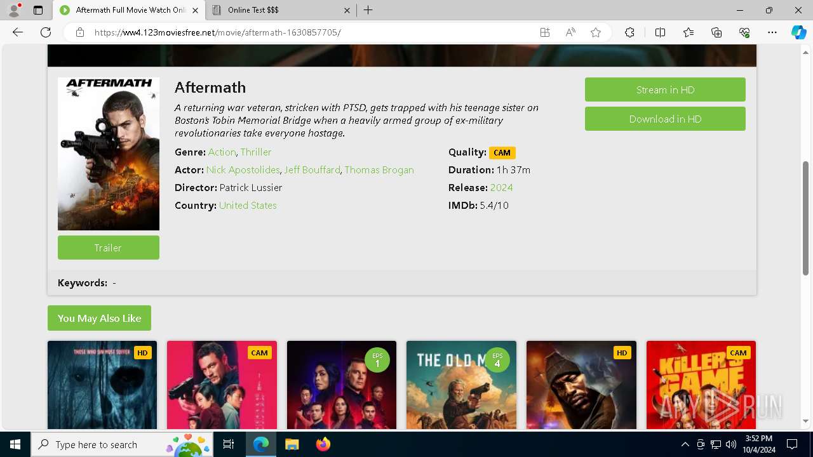Open The Old Man series thumbnail
This screenshot has height=457, width=813.
461,385
